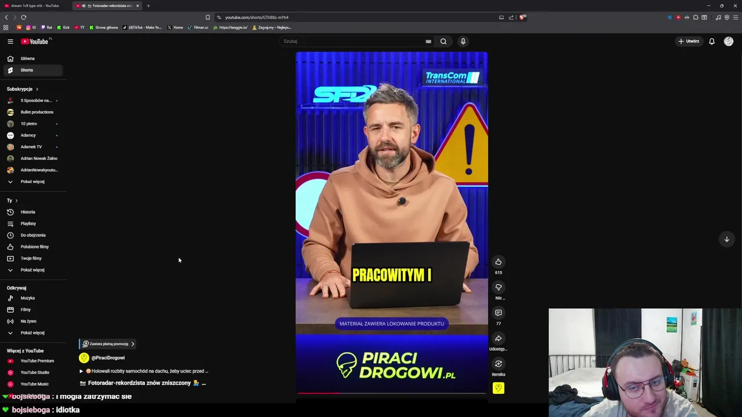Start voice search with microphone
Viewport: 742px width, 417px height.
point(463,41)
